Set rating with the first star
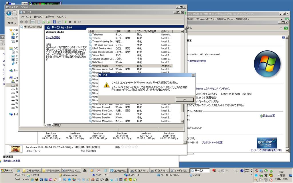Screen dimensions: 293x183 (122, 147)
